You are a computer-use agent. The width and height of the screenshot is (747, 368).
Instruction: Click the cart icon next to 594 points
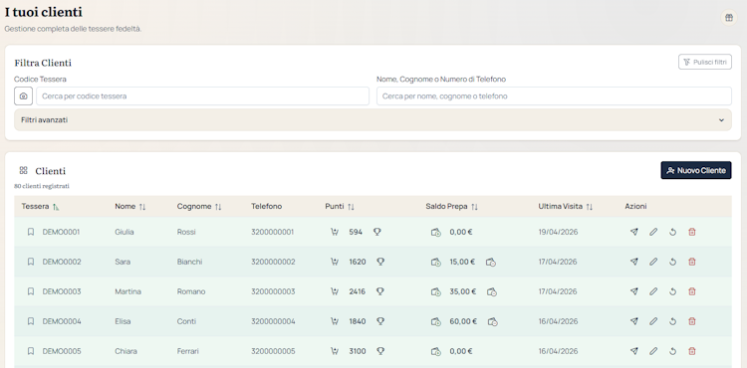[335, 232]
